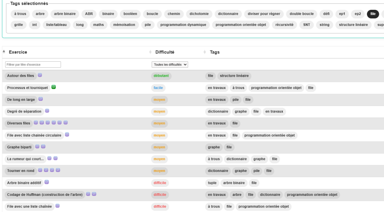Click the last purple badge beside Tourner en rond
Image resolution: width=384 pixels, height=212 pixels.
click(58, 170)
